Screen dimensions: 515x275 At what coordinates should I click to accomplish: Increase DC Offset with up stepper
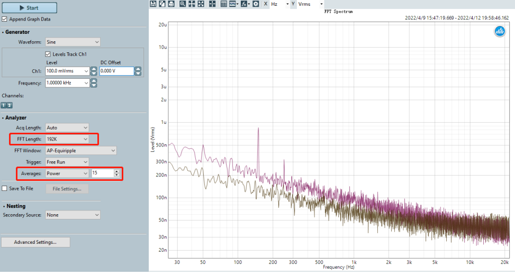click(x=138, y=69)
